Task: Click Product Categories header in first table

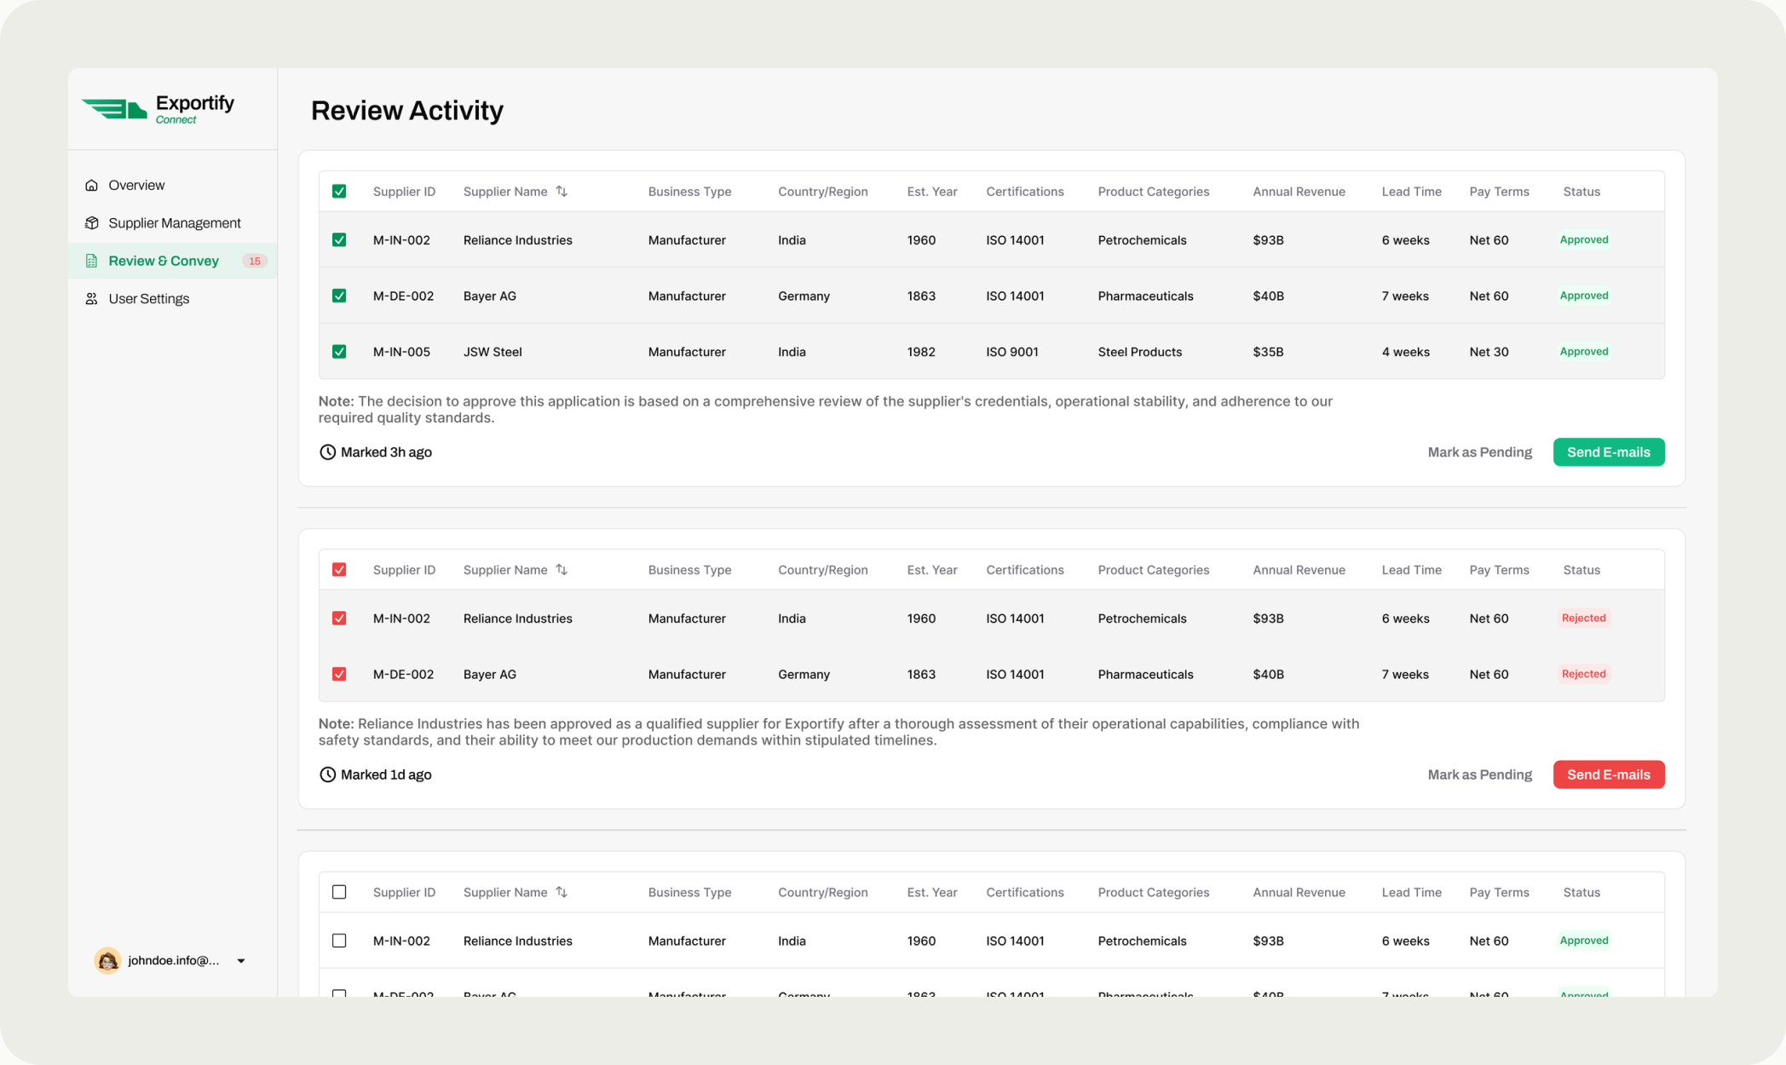Action: pos(1153,192)
